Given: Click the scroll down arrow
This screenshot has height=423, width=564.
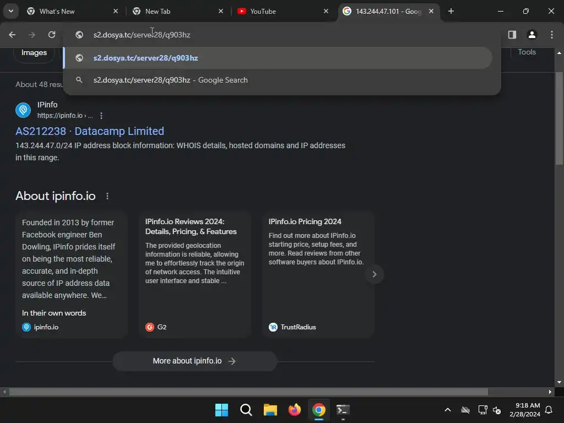Looking at the screenshot, I should click(559, 382).
